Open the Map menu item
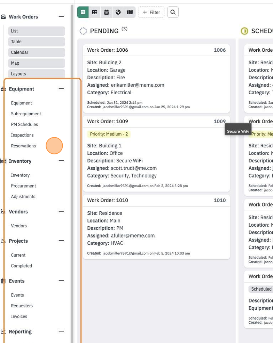Image resolution: width=273 pixels, height=343 pixels. click(37, 63)
